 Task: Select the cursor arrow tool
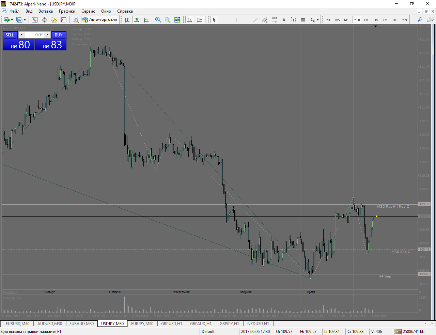click(214, 20)
